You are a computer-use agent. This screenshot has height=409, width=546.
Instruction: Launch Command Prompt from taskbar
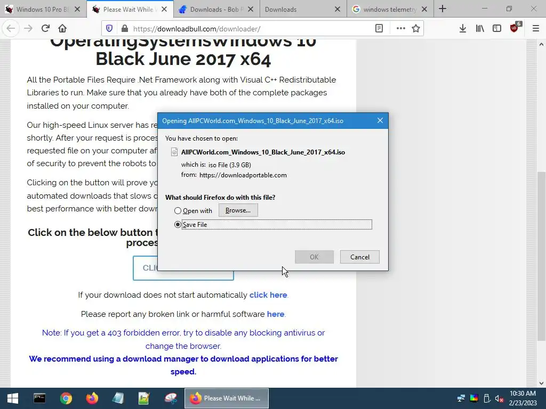point(39,398)
